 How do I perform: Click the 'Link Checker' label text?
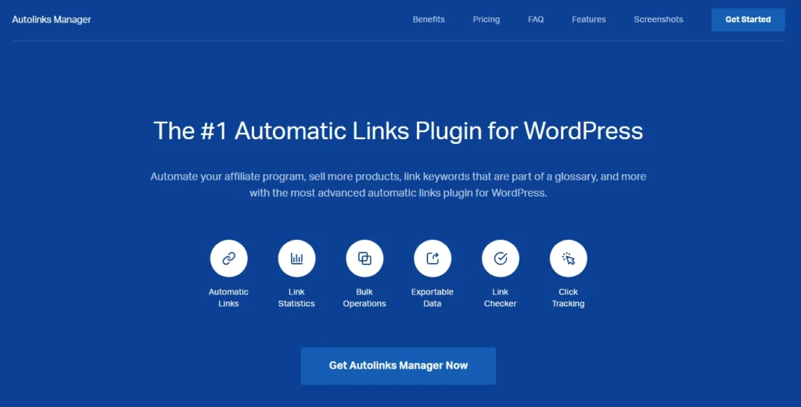pos(500,298)
